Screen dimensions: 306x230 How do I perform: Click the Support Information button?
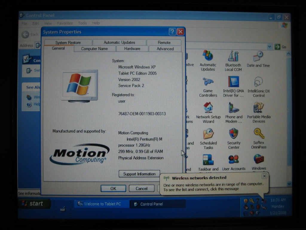click(x=139, y=174)
